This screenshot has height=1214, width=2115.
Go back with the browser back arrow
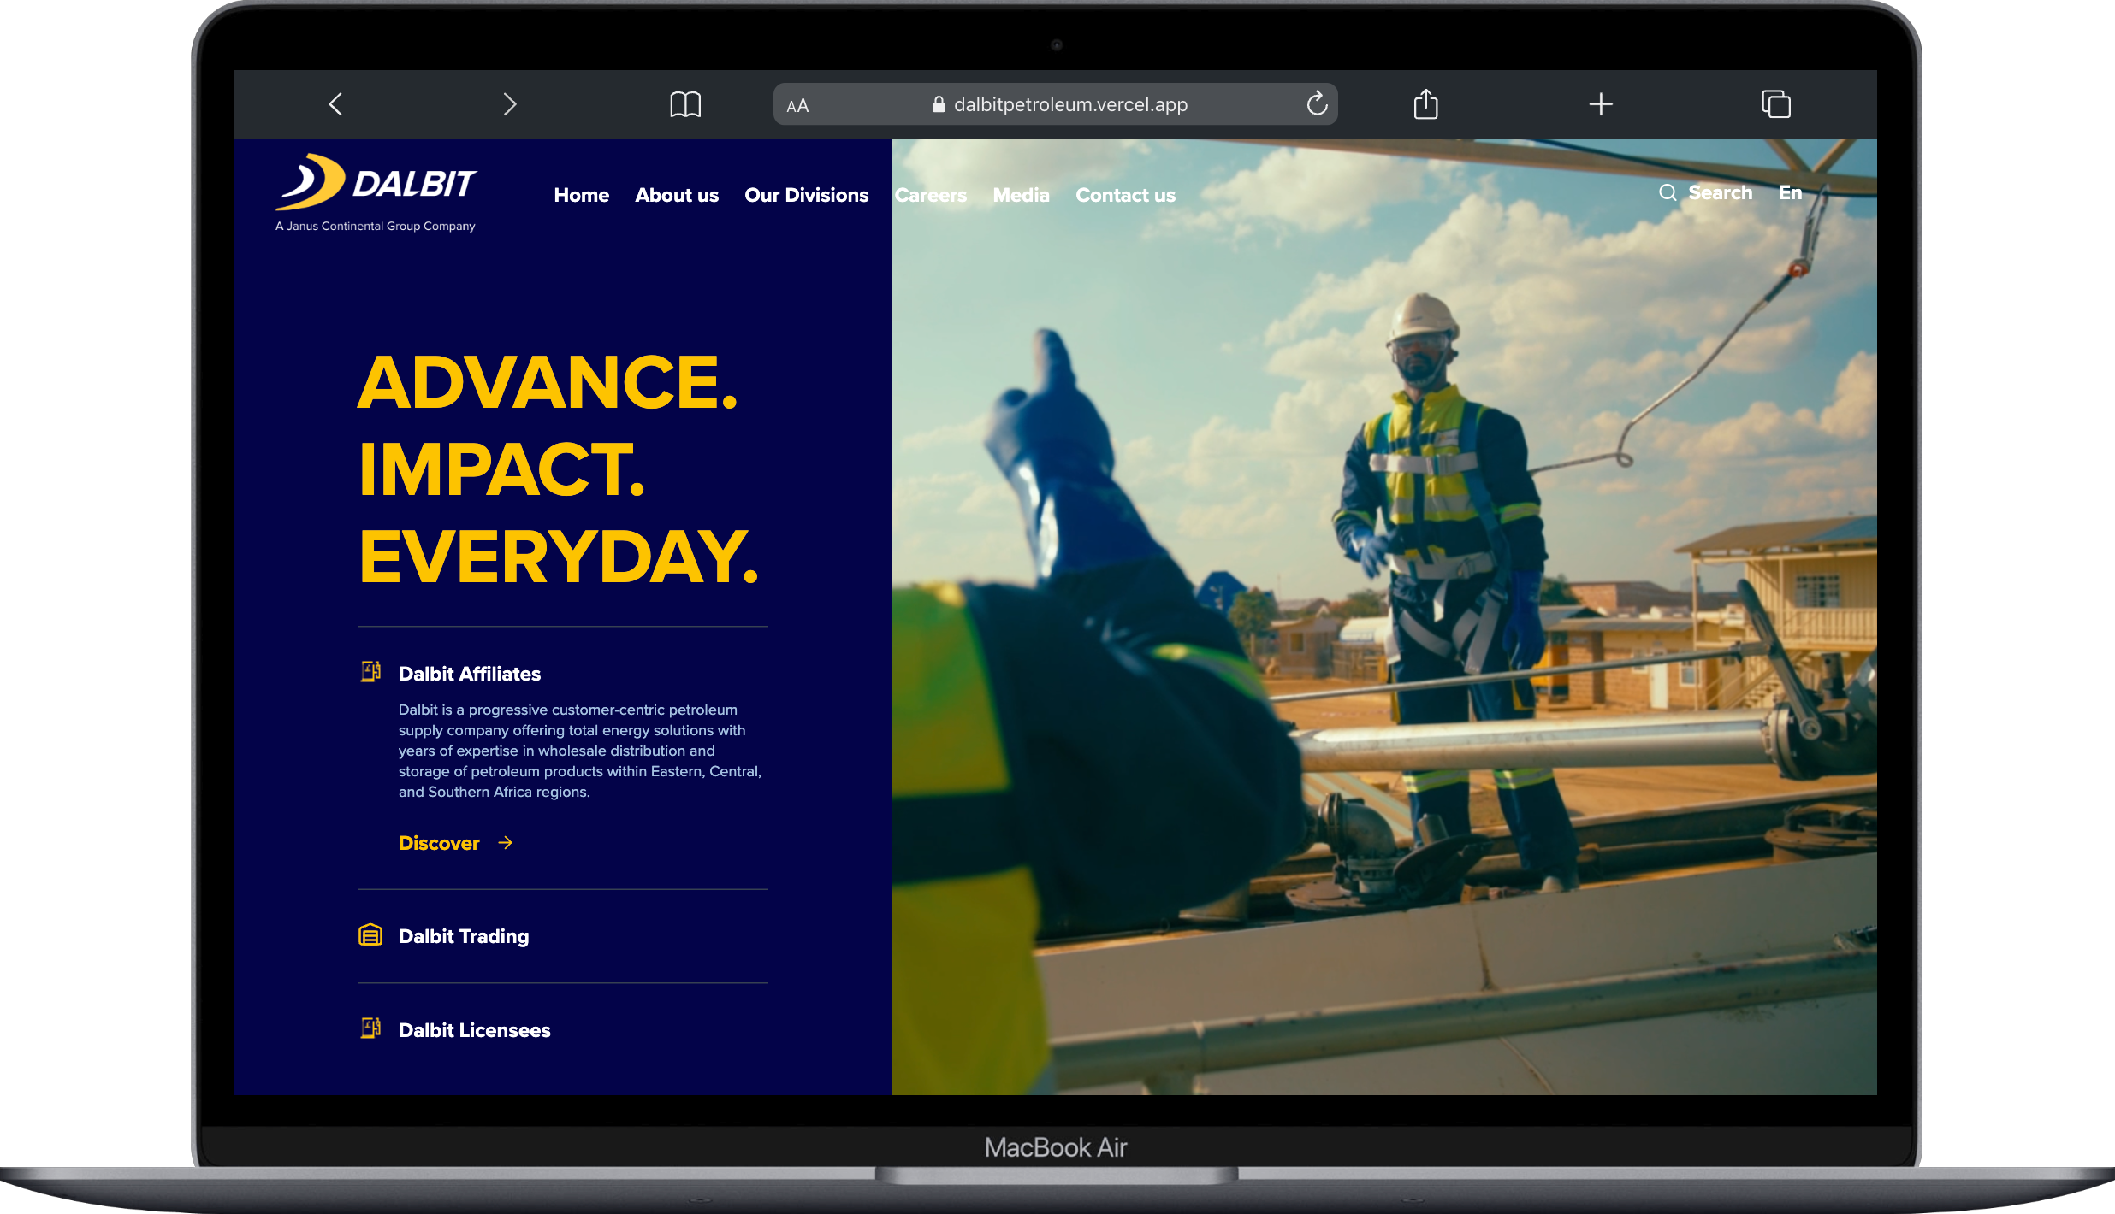335,104
